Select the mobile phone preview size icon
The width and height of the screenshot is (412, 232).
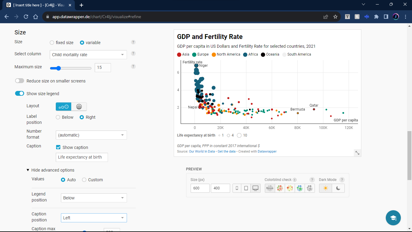point(237,188)
